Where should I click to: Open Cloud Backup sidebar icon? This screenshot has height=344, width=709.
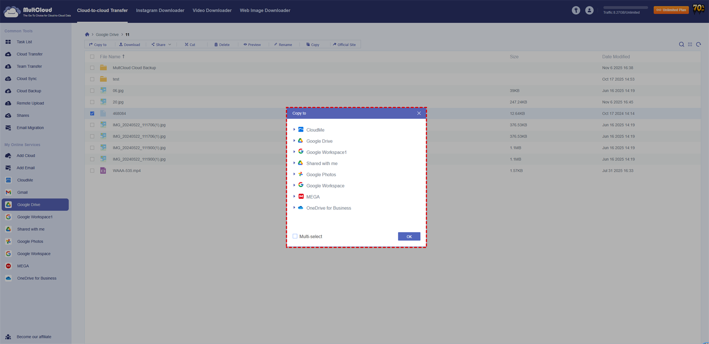8,91
